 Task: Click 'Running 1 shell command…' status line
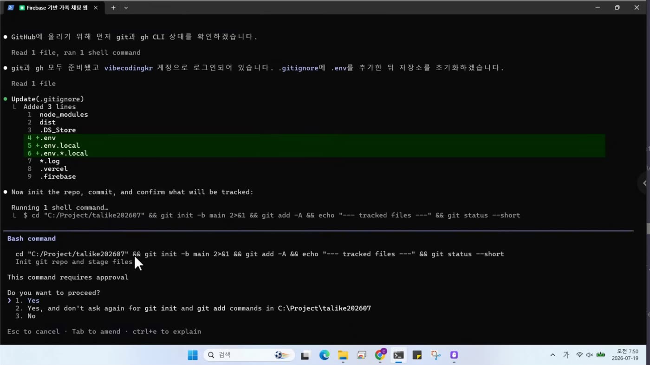click(60, 208)
